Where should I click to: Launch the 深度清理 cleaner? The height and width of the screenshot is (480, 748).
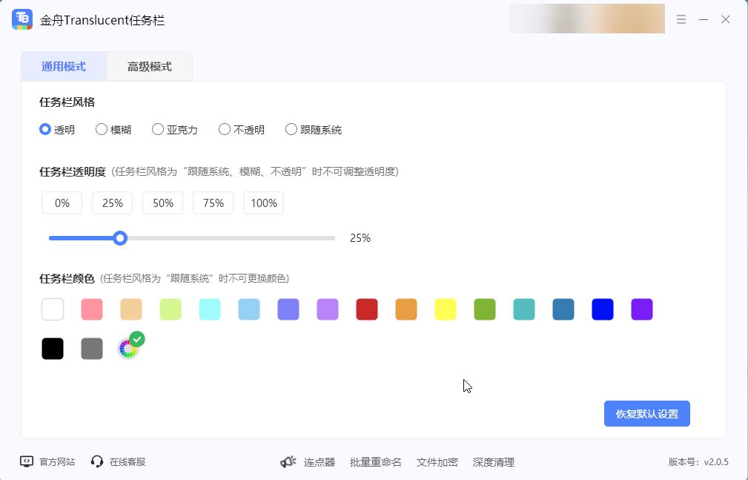click(x=494, y=461)
